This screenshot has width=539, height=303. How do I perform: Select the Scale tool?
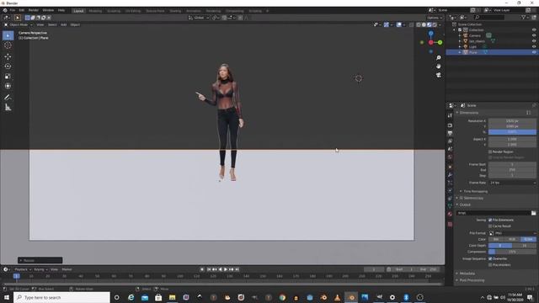pyautogui.click(x=8, y=77)
